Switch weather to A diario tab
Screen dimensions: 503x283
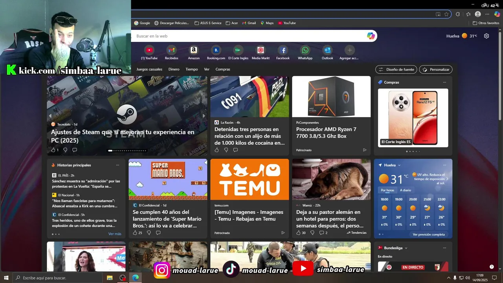pyautogui.click(x=406, y=190)
